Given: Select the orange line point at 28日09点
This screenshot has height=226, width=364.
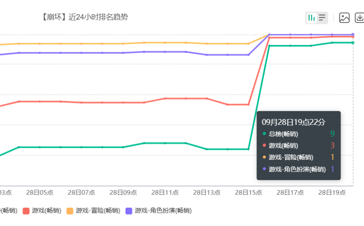Looking at the screenshot, I should tap(123, 44).
